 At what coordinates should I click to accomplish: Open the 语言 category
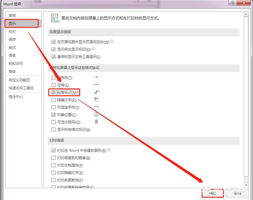pyautogui.click(x=23, y=56)
